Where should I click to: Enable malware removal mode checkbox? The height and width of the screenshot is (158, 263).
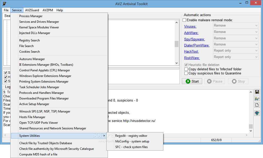point(184,20)
